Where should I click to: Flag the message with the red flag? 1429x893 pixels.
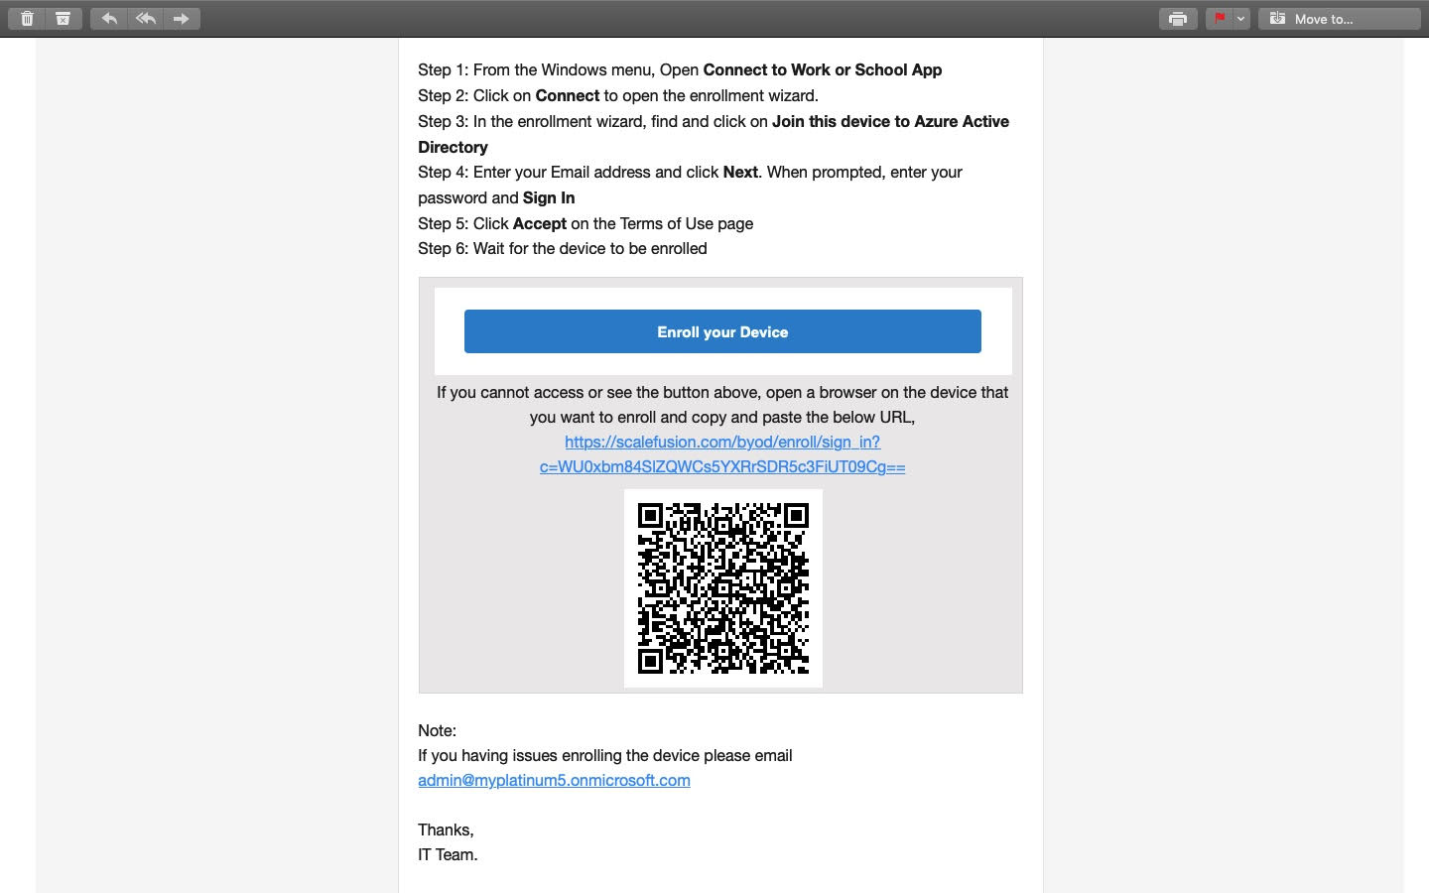pyautogui.click(x=1220, y=19)
